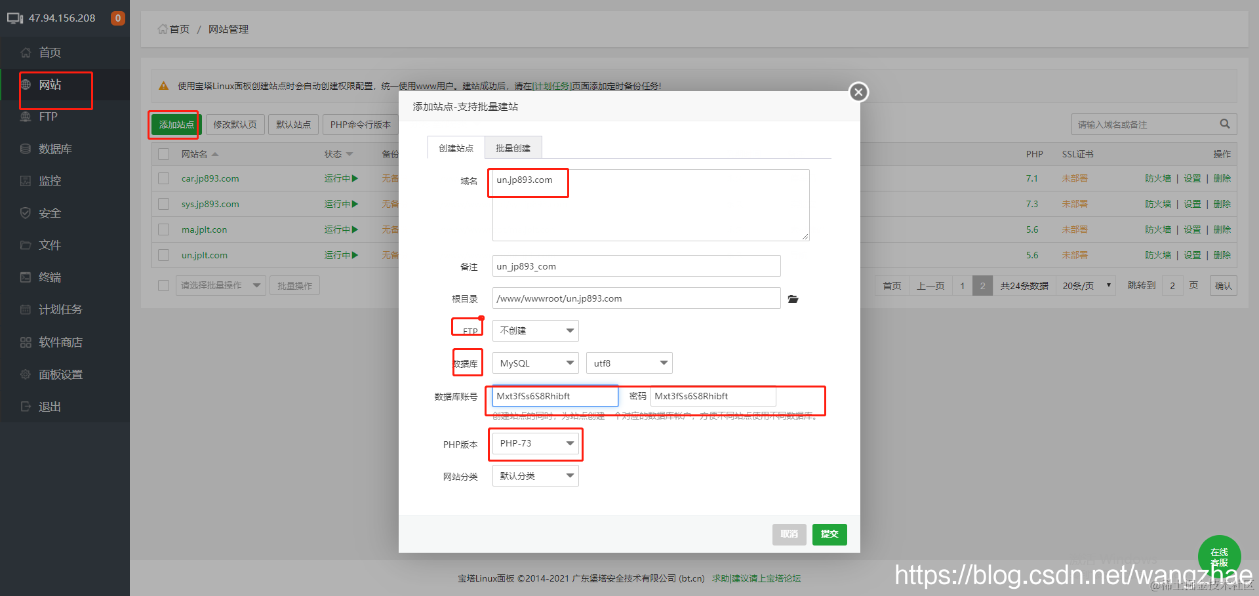Sort by 网站名 arrow icon
The image size is (1259, 596).
[x=215, y=154]
